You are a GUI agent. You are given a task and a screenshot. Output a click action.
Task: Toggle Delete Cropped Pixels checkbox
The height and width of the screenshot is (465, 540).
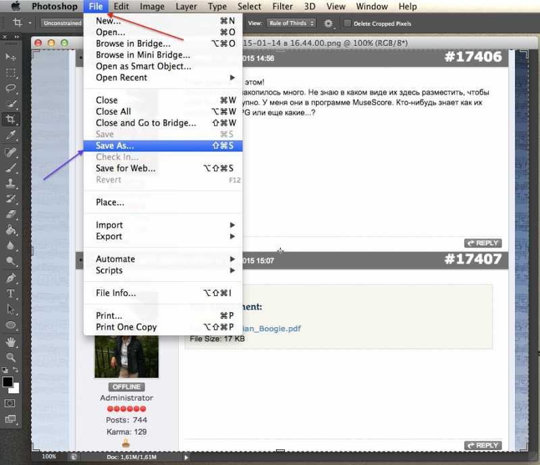(x=347, y=23)
